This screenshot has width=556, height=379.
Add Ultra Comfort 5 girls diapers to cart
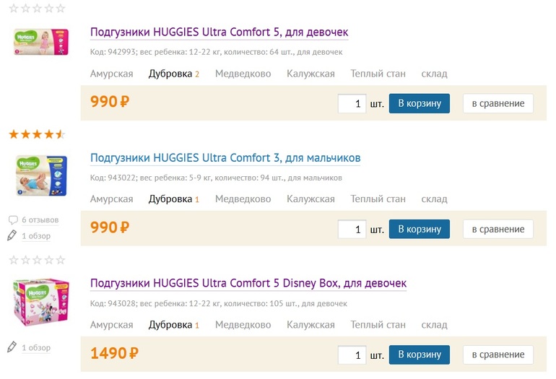420,103
